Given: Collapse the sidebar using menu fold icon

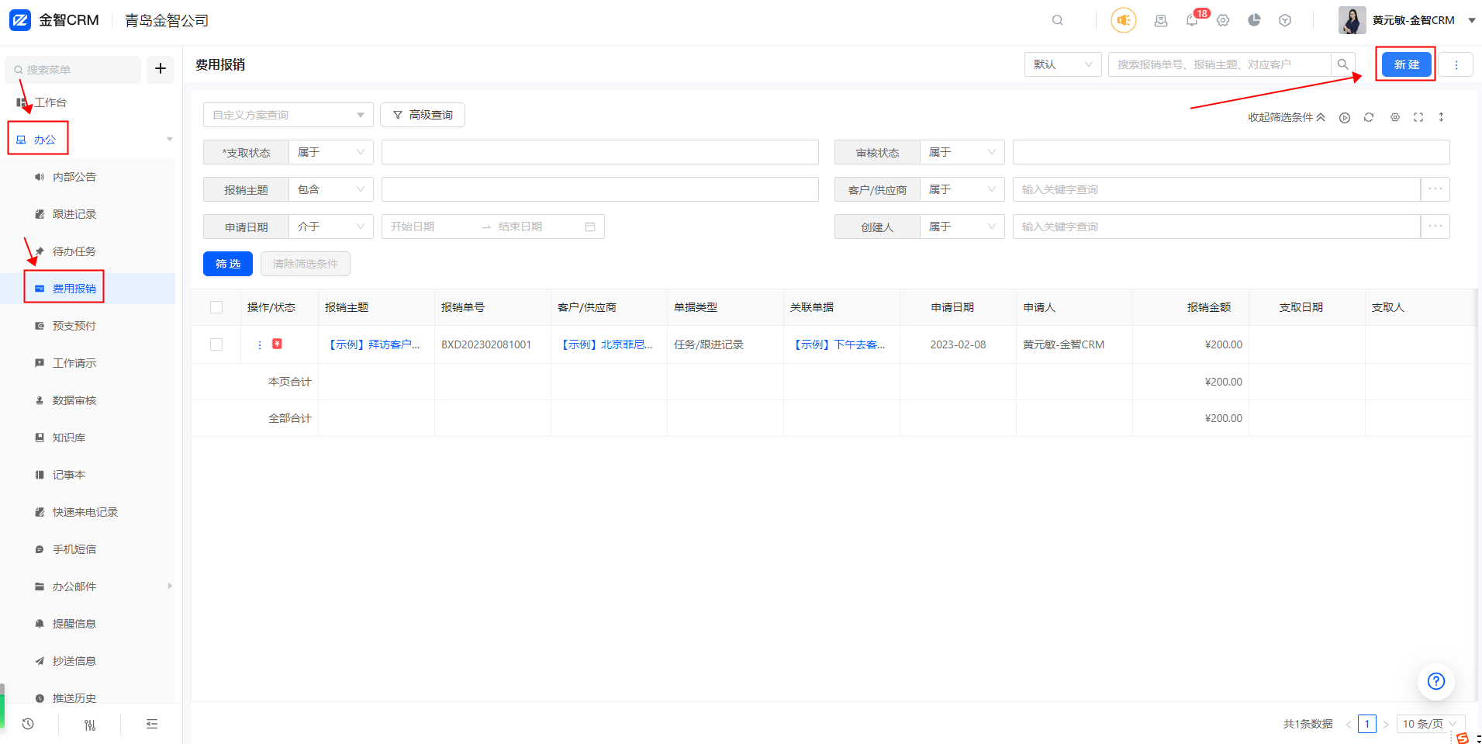Looking at the screenshot, I should (x=152, y=724).
